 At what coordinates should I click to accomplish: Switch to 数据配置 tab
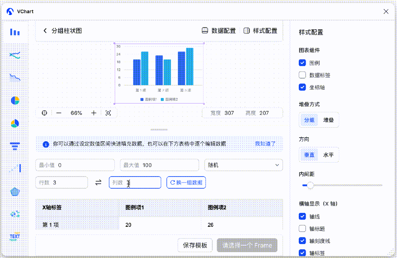[219, 30]
